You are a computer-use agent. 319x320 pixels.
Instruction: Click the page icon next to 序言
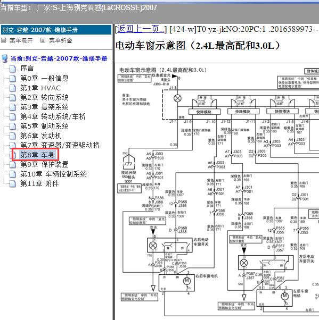point(13,69)
